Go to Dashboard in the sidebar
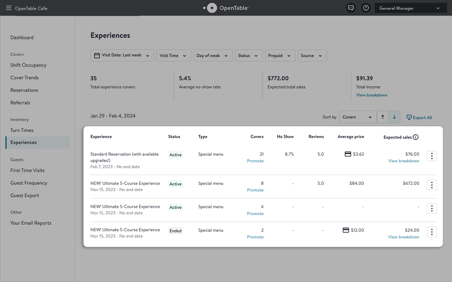 pyautogui.click(x=22, y=38)
